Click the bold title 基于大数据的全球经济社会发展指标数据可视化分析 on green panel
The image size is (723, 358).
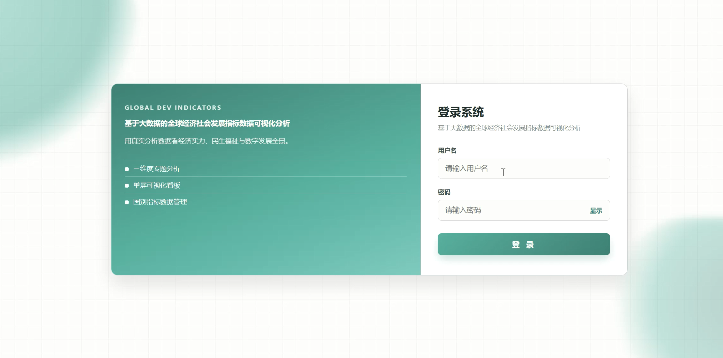point(207,123)
